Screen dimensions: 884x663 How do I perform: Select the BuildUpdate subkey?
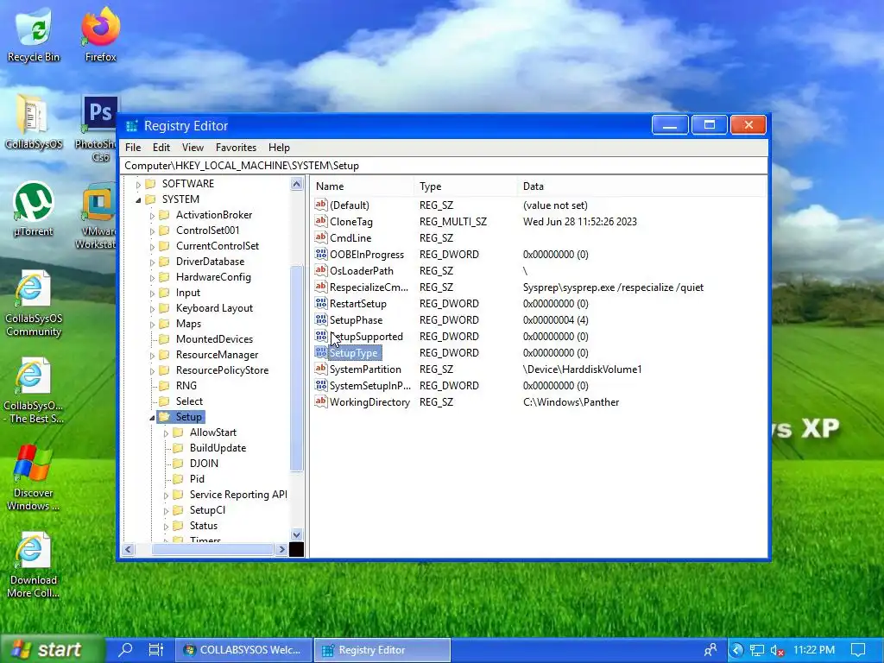pos(218,448)
